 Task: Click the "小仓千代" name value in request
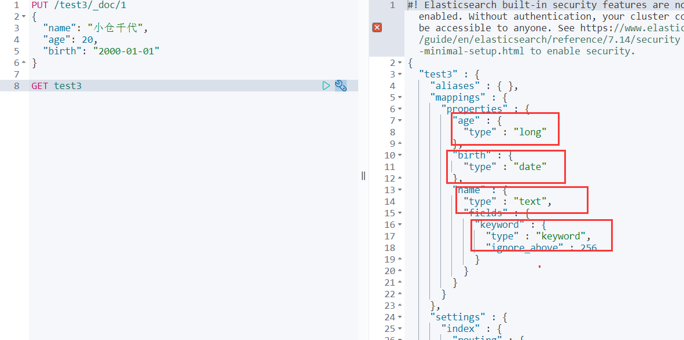tap(115, 28)
